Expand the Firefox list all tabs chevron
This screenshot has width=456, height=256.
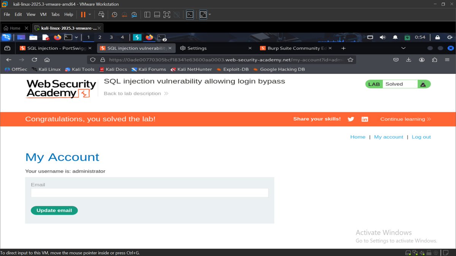[x=404, y=48]
